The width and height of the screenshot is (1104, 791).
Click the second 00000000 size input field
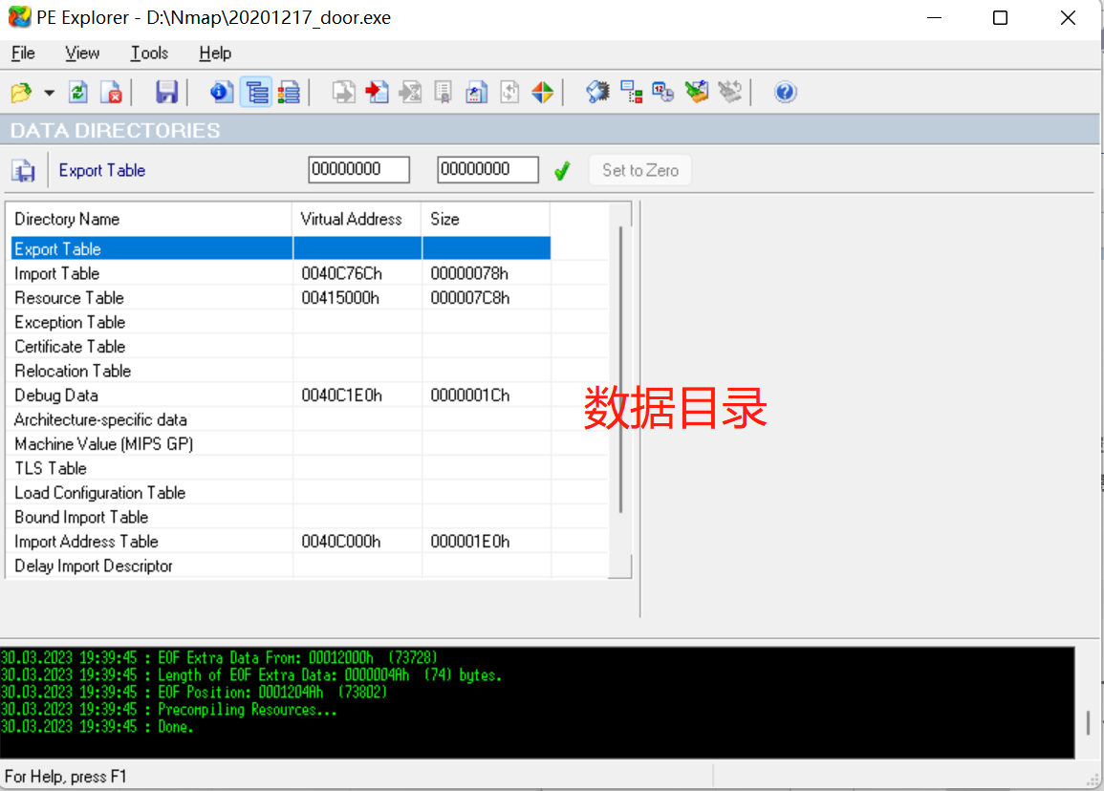click(487, 170)
